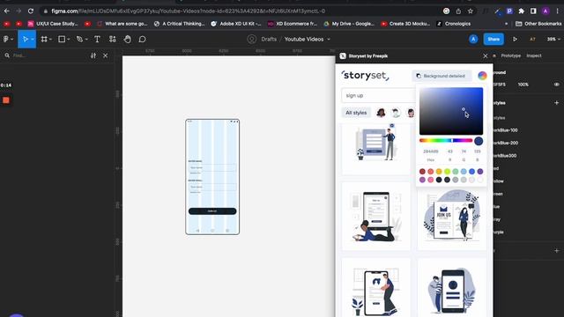The width and height of the screenshot is (564, 317).
Task: Choose the orange preset swatch
Action: pos(439,172)
